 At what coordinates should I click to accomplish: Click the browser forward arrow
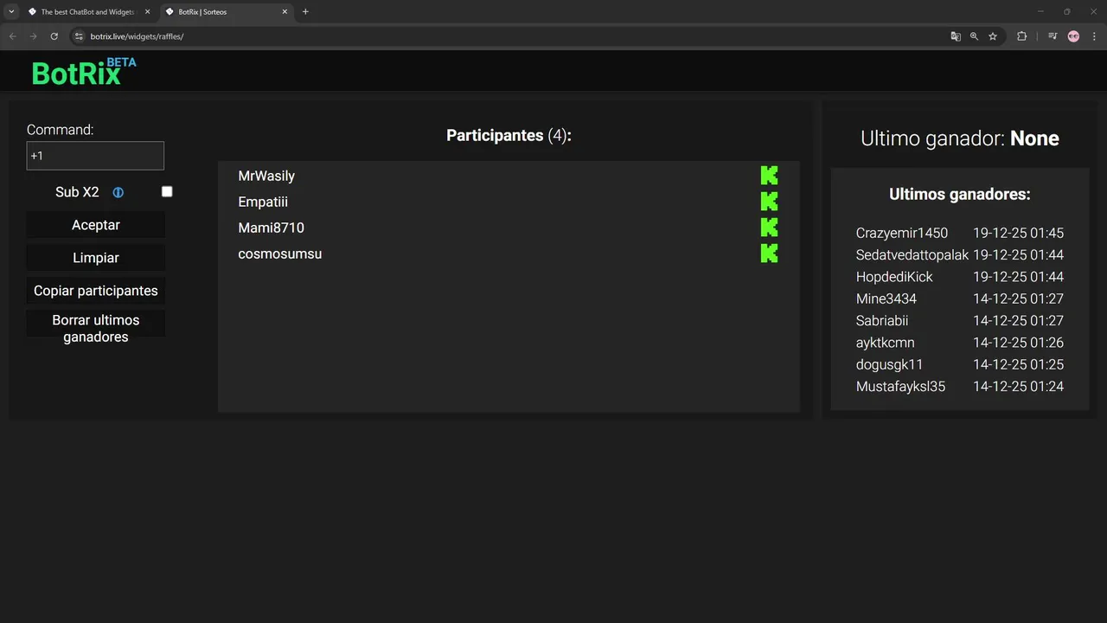click(33, 36)
